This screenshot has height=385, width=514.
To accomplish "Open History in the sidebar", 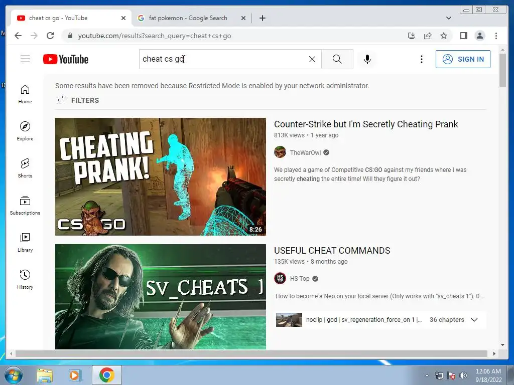I will (25, 279).
